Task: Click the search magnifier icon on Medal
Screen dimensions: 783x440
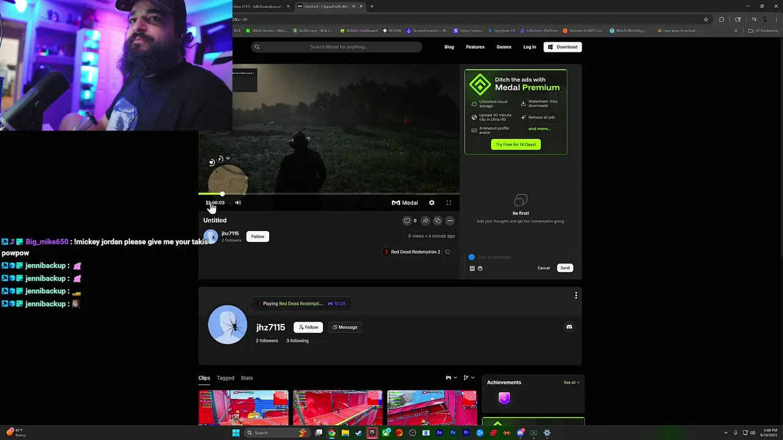Action: coord(257,47)
